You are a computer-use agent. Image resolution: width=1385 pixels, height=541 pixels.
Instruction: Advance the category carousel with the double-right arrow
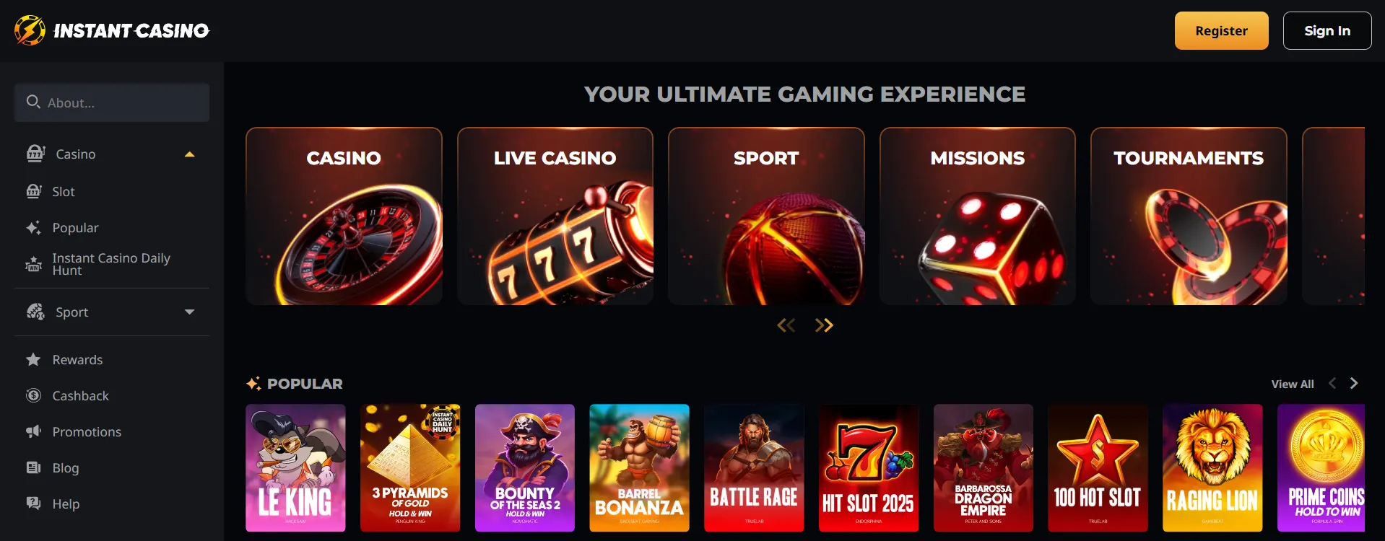(824, 325)
